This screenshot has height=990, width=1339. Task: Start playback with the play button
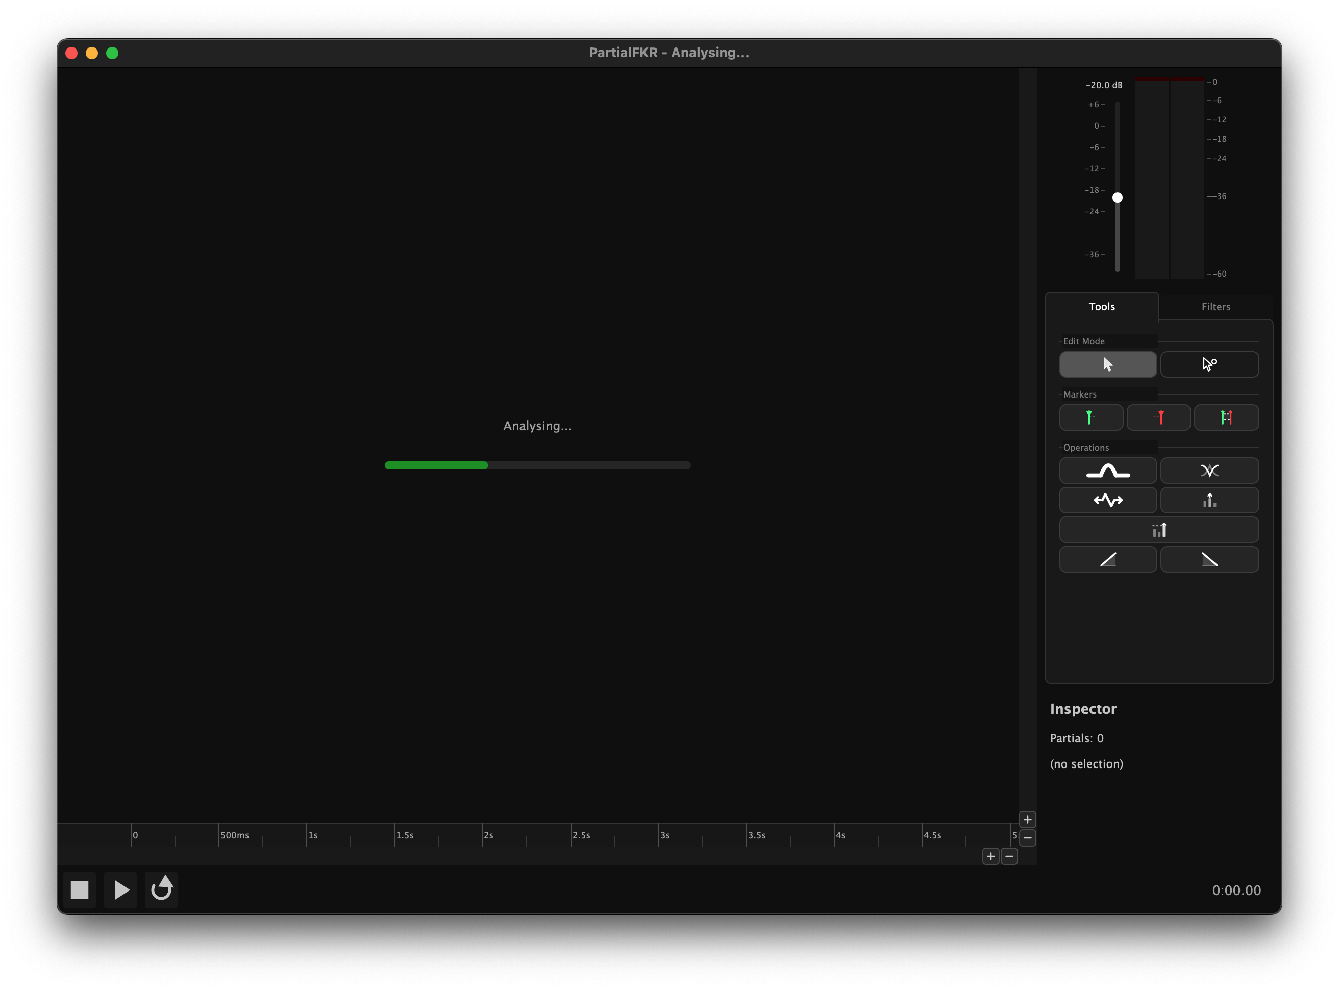point(120,889)
